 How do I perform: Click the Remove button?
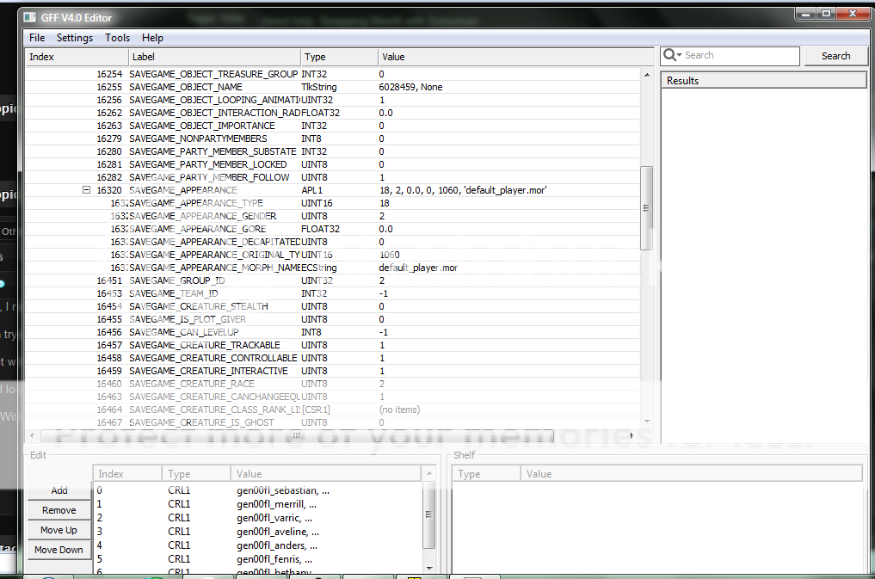click(x=59, y=510)
